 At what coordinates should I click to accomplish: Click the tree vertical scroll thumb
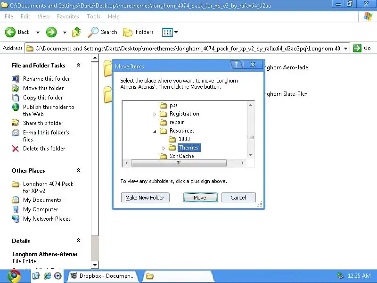tap(251, 137)
